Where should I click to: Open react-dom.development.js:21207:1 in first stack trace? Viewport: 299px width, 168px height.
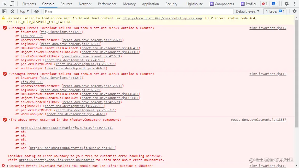coord(93,40)
